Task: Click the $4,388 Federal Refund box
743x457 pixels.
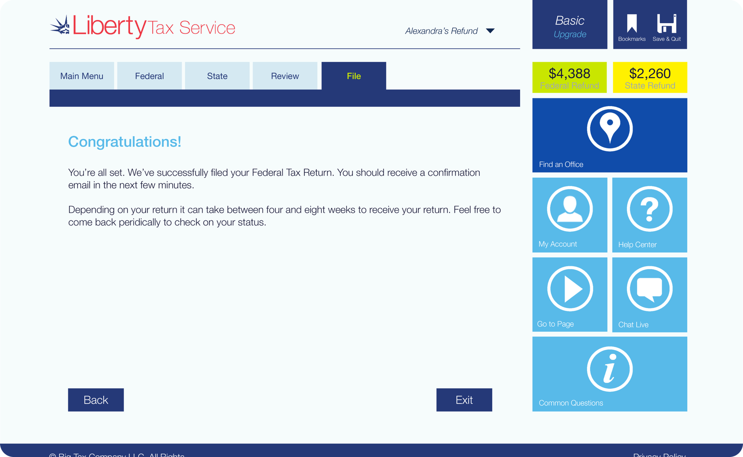Action: [x=570, y=77]
